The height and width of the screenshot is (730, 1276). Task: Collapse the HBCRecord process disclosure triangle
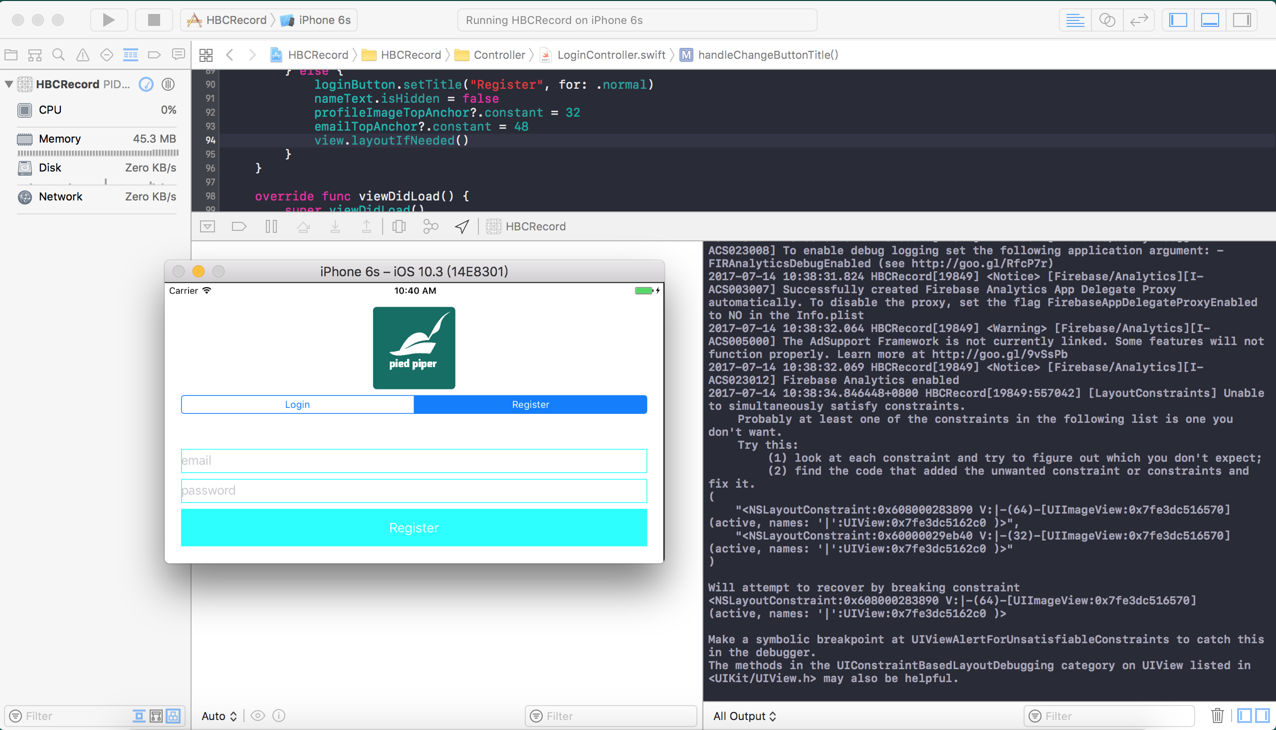(x=9, y=84)
